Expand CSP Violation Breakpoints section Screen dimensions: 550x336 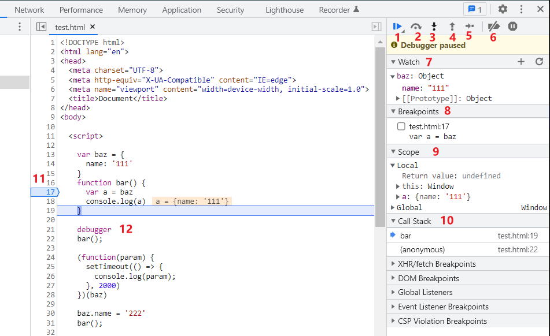click(393, 321)
